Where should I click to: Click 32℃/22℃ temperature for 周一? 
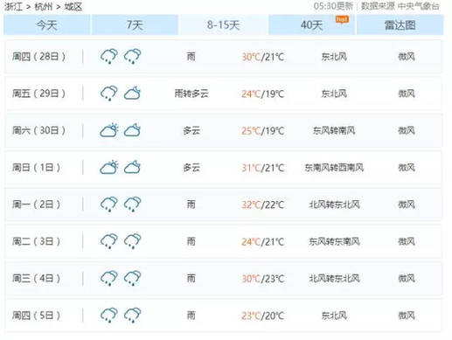pos(262,205)
